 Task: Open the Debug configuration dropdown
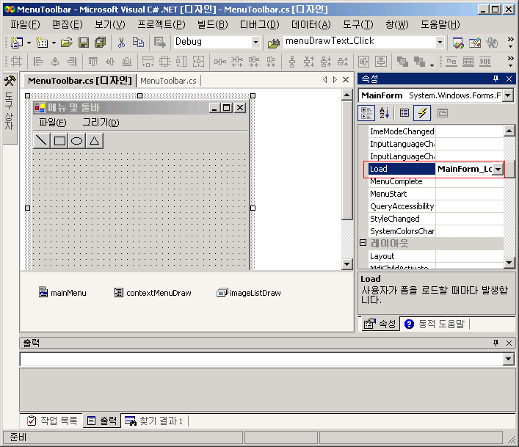point(255,43)
